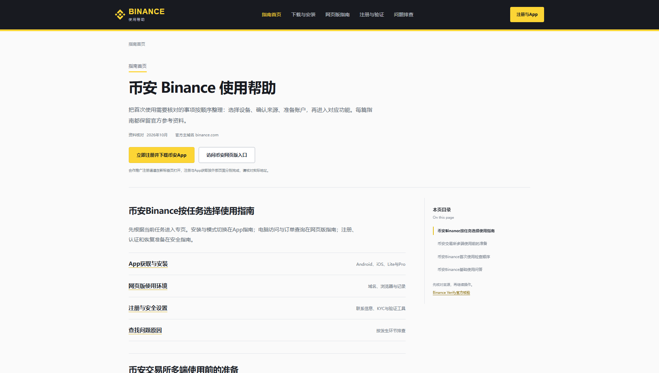Click 按发生环节排查 description text
The width and height of the screenshot is (659, 373).
(391, 331)
